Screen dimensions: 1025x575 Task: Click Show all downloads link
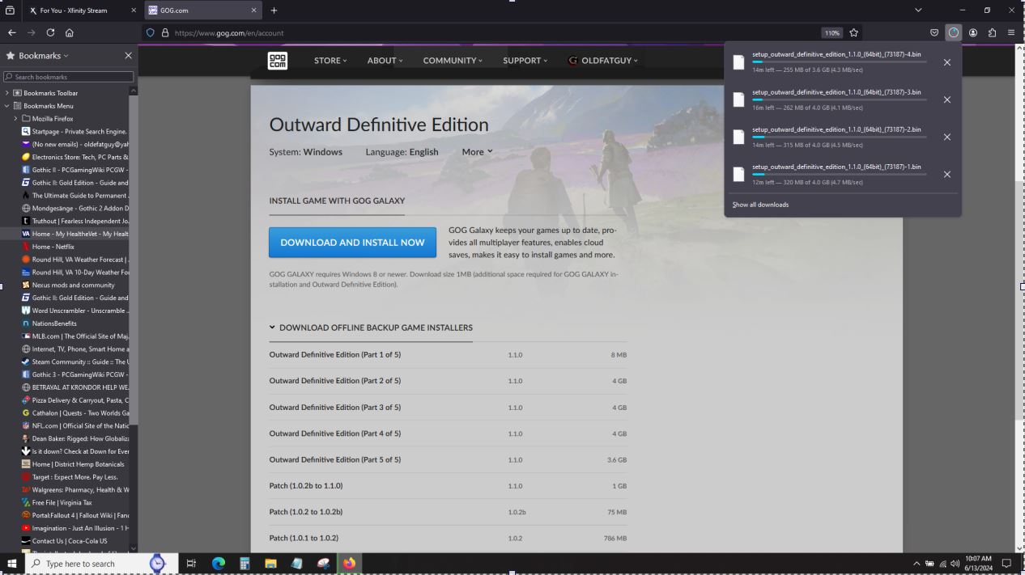tap(760, 205)
